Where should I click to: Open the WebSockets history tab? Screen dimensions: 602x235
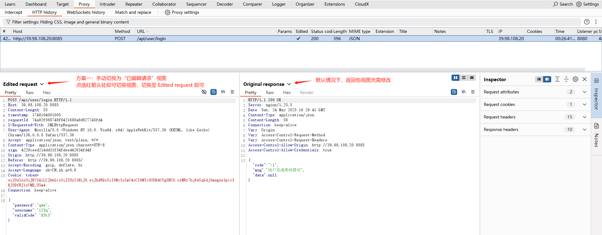(86, 12)
